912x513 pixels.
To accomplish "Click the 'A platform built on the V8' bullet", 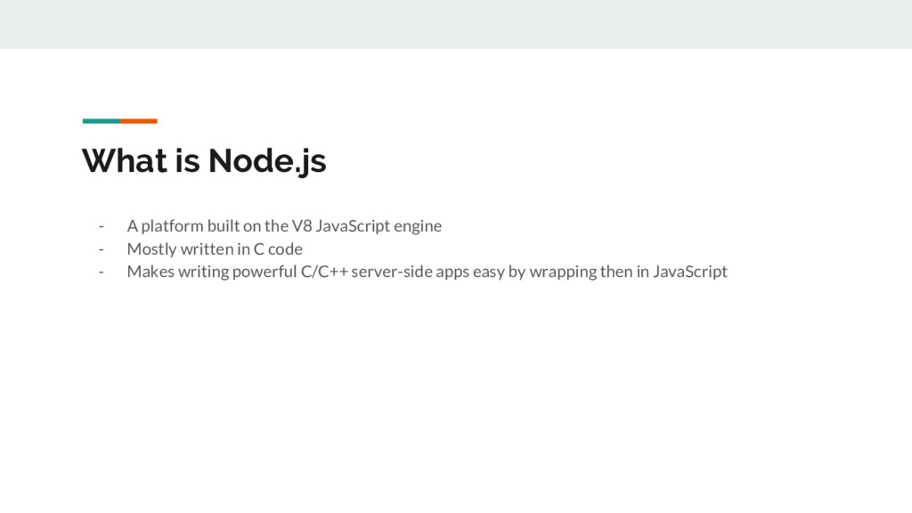I will coord(284,225).
